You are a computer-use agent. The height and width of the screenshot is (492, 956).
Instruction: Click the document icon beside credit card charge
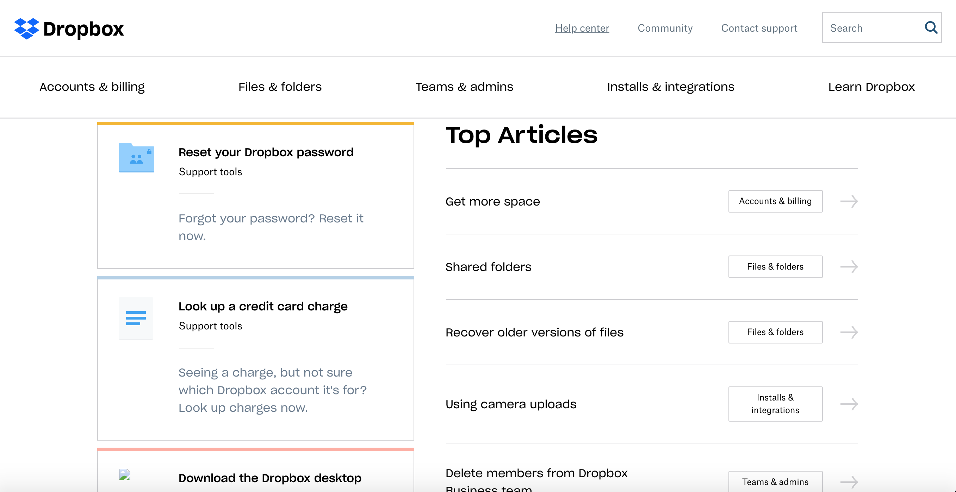click(x=136, y=318)
